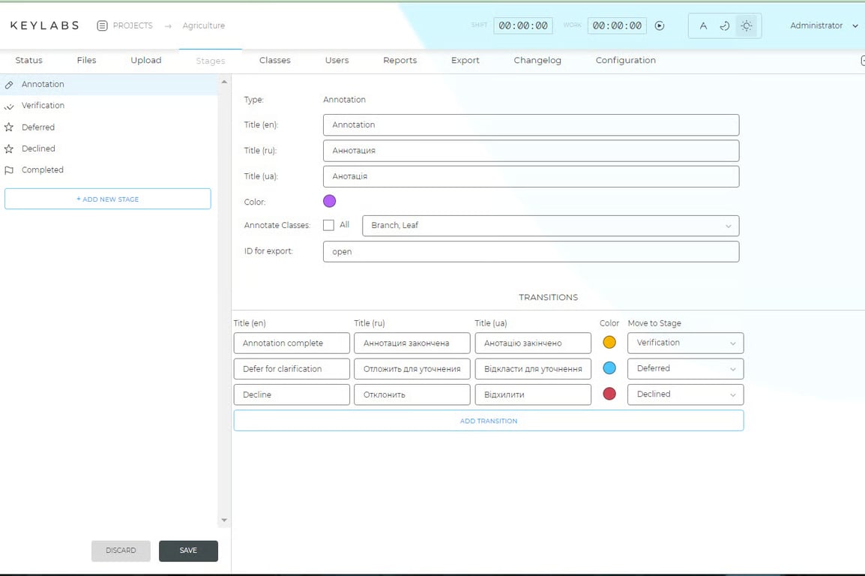Click the purple stage color swatch
The width and height of the screenshot is (865, 576).
pos(329,201)
